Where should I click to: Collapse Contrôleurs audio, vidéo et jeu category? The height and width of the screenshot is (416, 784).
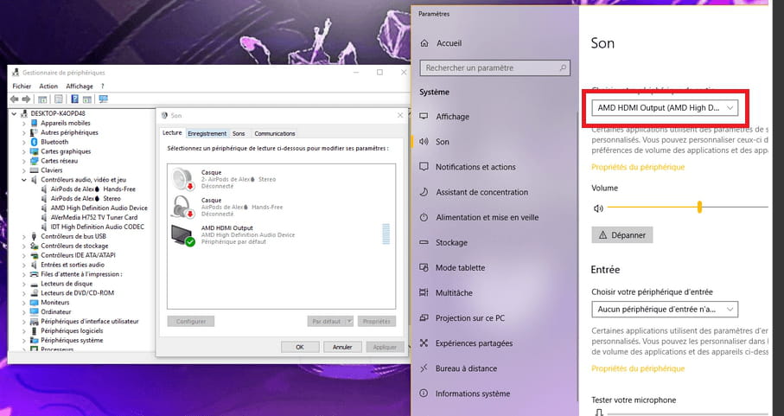click(24, 180)
